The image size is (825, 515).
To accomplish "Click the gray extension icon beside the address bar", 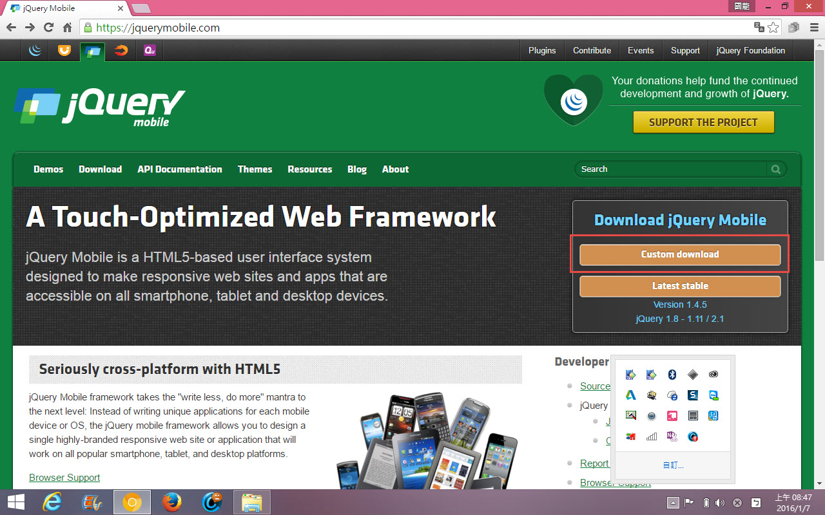I will click(794, 28).
